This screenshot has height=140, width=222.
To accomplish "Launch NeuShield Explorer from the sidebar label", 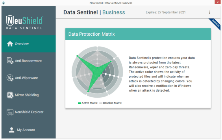I will [x=29, y=112].
